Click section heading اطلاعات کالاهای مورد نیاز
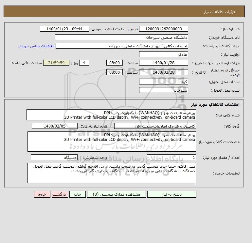The height and width of the screenshot is (243, 252). coord(215,105)
